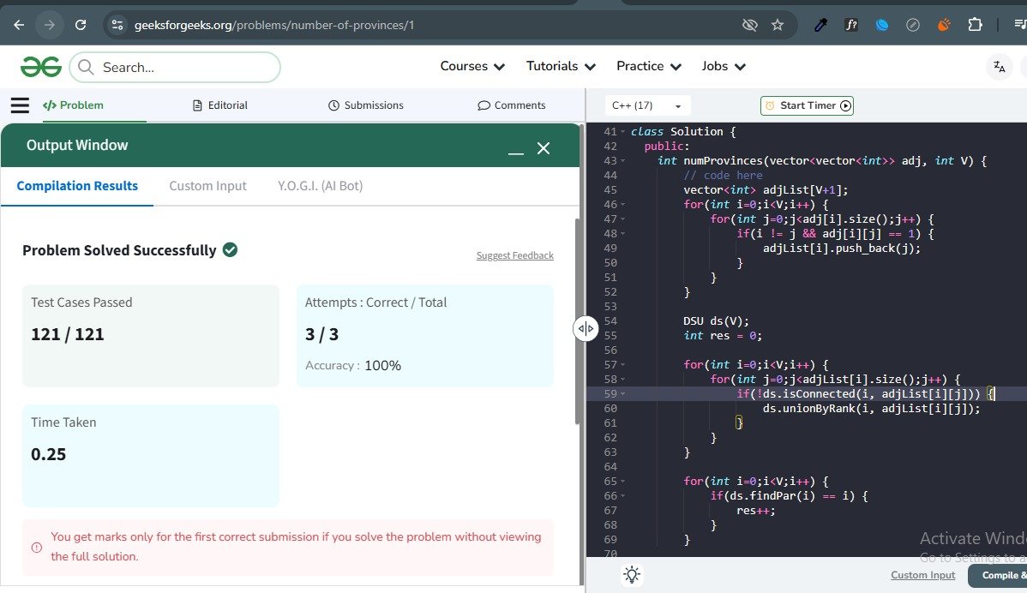Click the res++; code on line 67
The image size is (1027, 593).
coord(756,511)
